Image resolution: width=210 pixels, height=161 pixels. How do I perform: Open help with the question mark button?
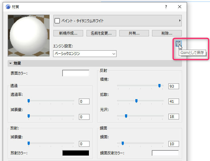coord(166,7)
